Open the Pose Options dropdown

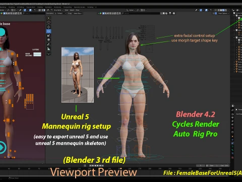(x=224, y=13)
